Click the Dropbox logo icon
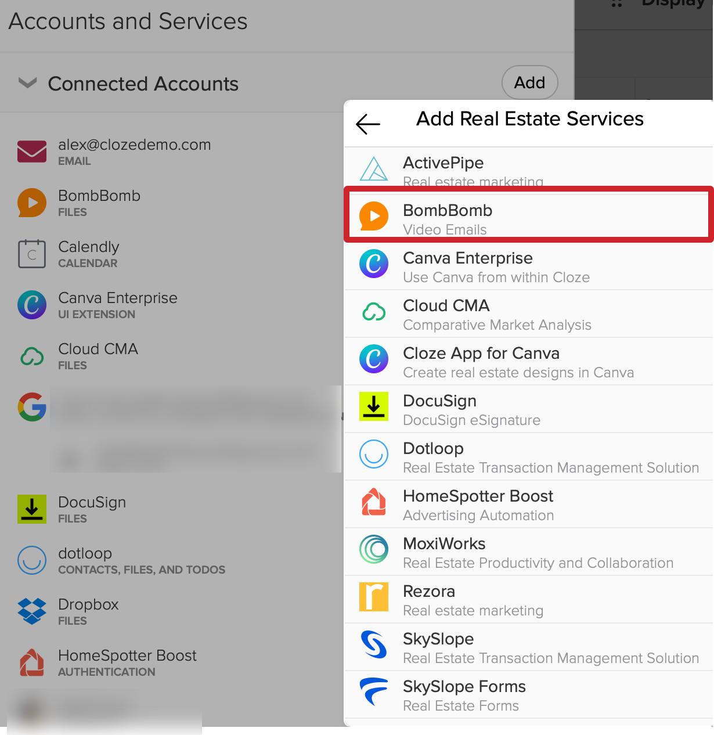This screenshot has width=714, height=735. point(32,611)
